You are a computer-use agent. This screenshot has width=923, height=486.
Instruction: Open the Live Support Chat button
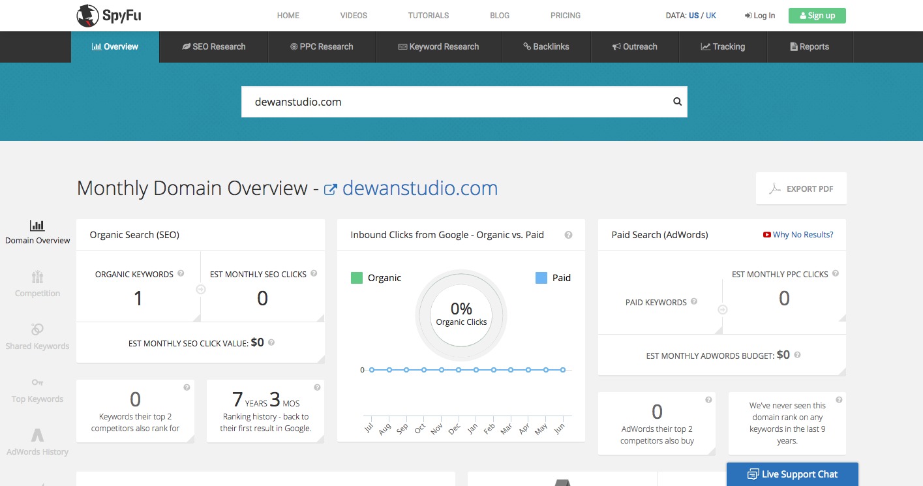(793, 474)
